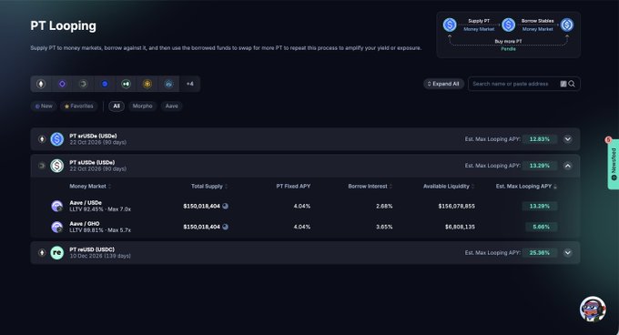Screen dimensions: 619x335
Task: Click the Supply PT label in diagram
Action: pos(479,21)
